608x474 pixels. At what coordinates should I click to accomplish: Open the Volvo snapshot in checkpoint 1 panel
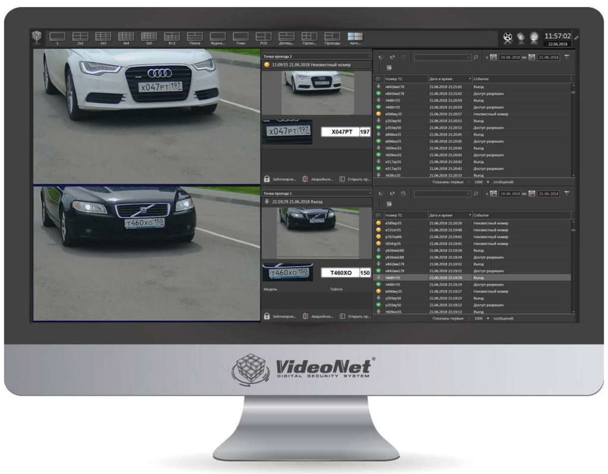[318, 232]
